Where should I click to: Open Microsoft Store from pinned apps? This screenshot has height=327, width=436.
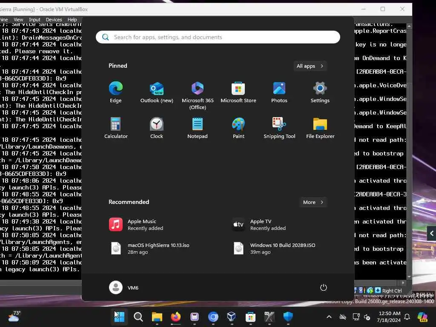click(x=238, y=92)
